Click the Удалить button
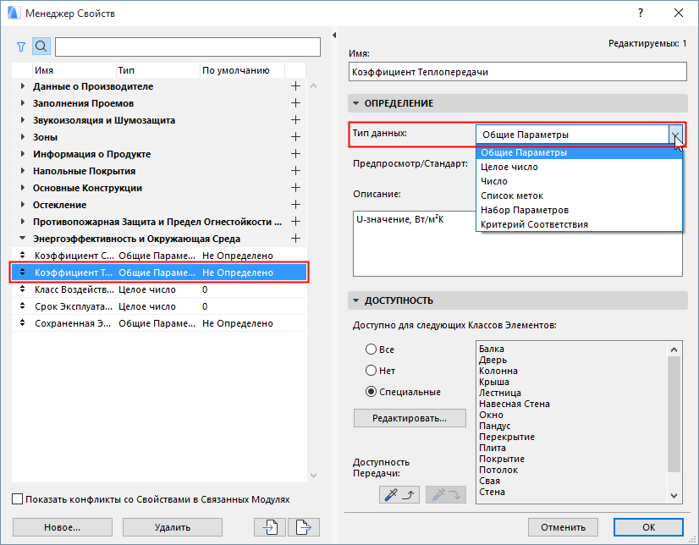699x545 pixels. coord(173,527)
